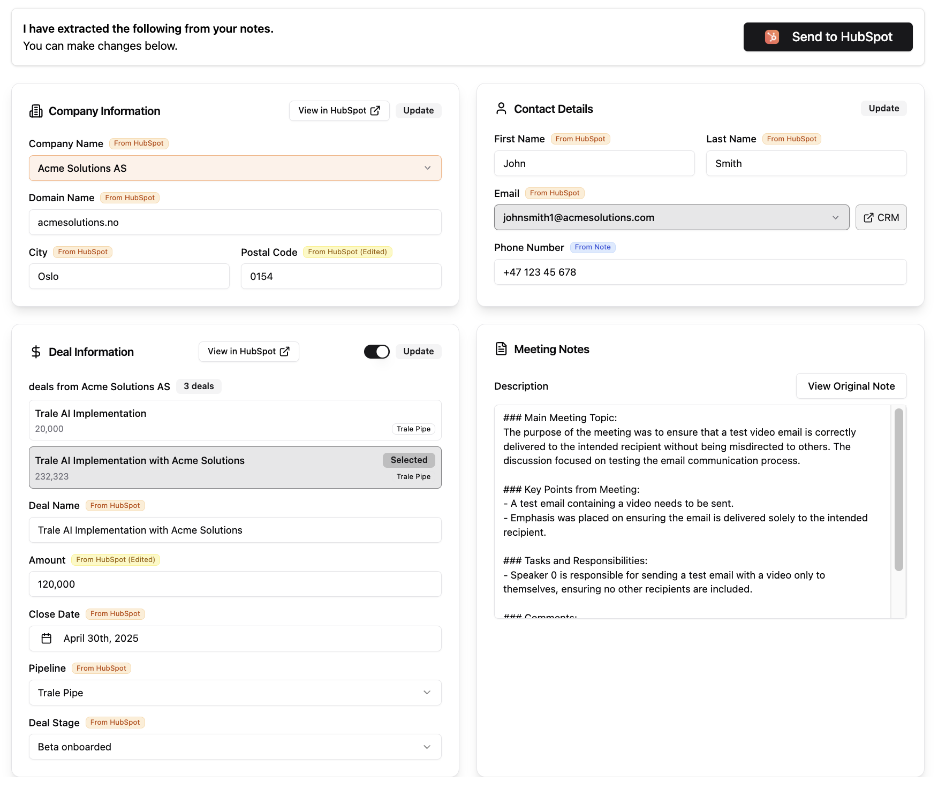Click Send to HubSpot
The height and width of the screenshot is (790, 938).
(828, 36)
